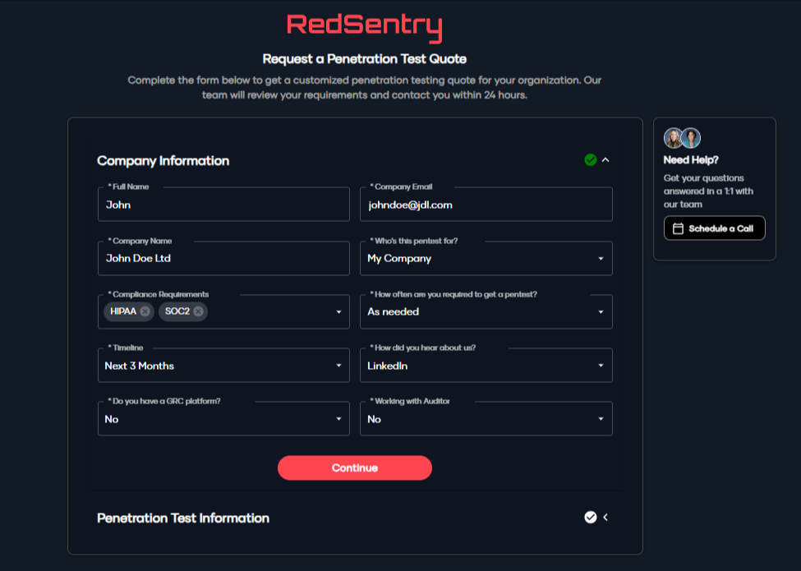The width and height of the screenshot is (801, 571).
Task: Click the Company Email input field
Action: coord(486,205)
